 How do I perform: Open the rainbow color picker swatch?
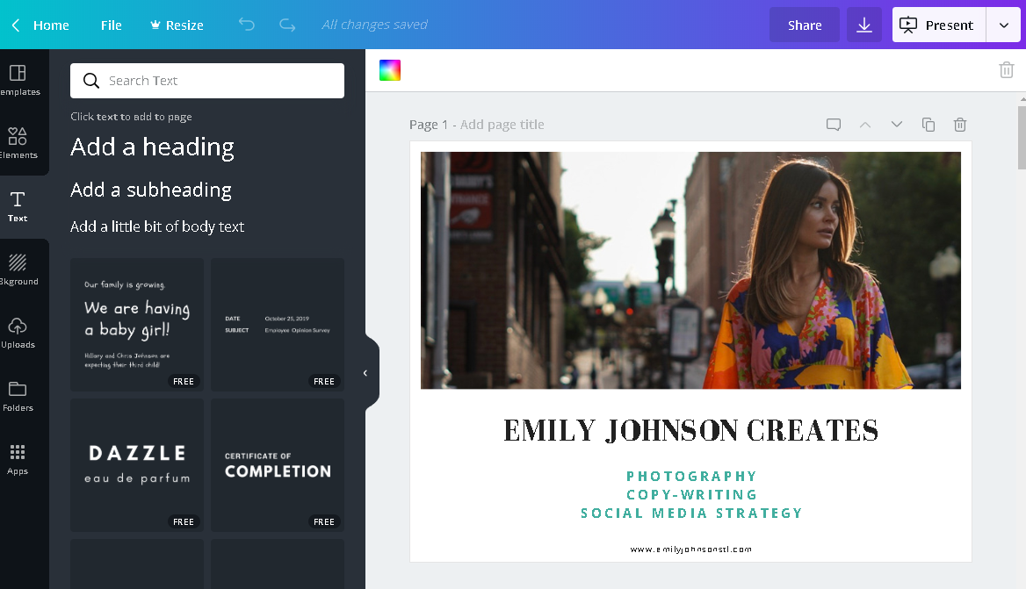(x=390, y=70)
